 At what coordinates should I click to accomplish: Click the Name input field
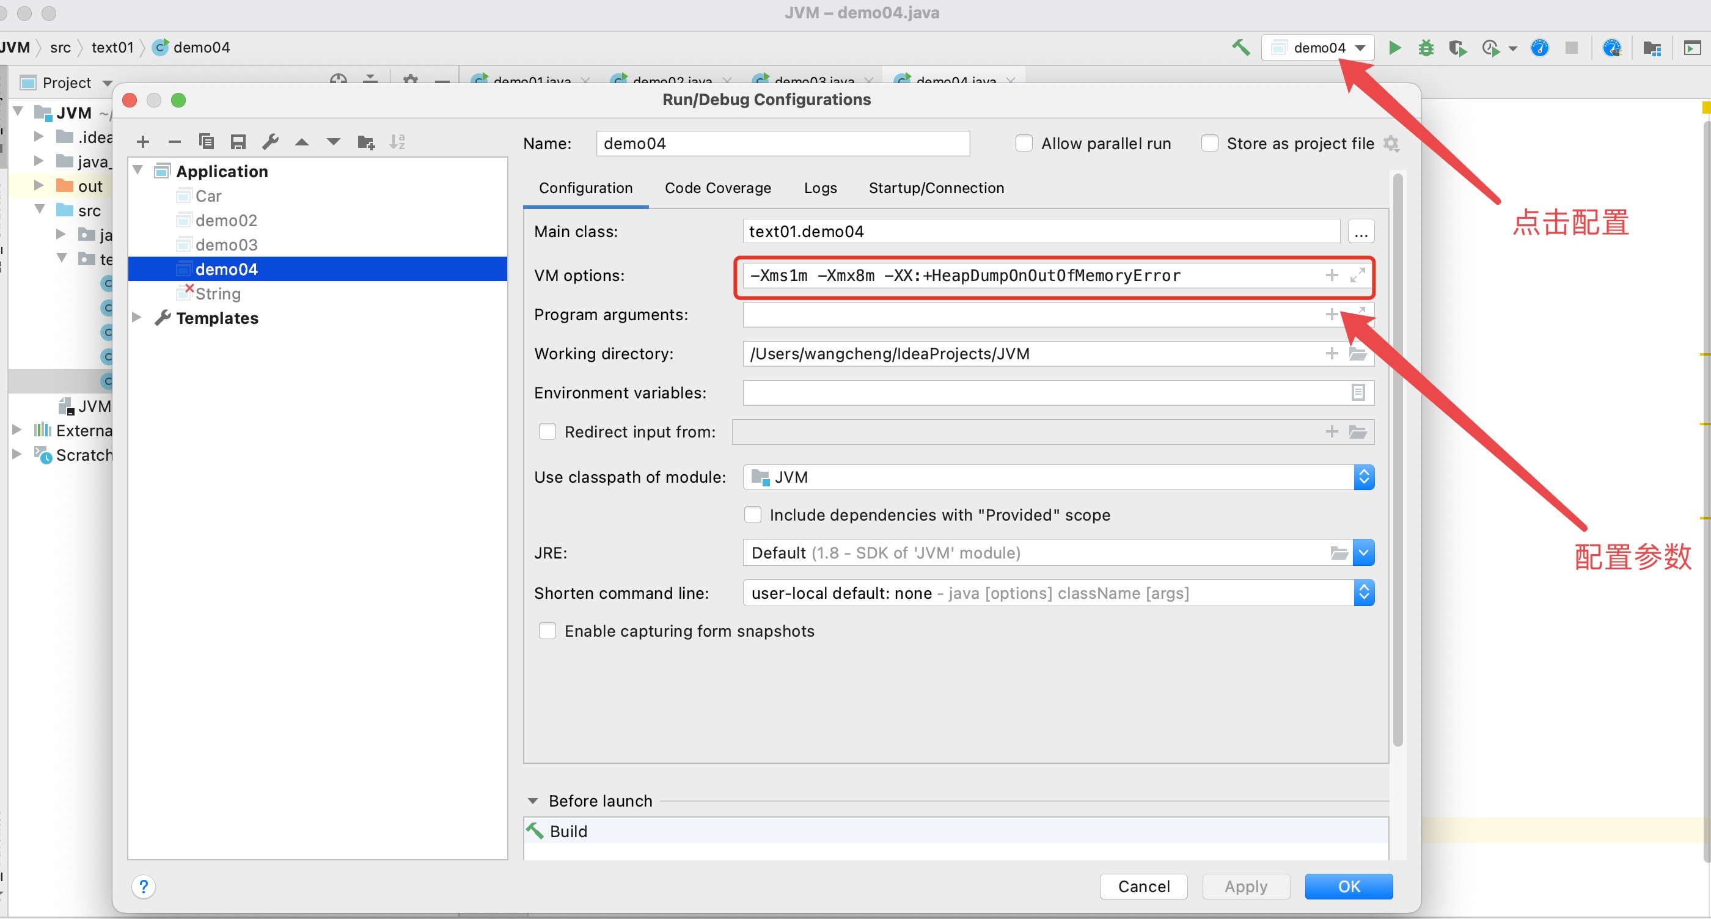(782, 144)
